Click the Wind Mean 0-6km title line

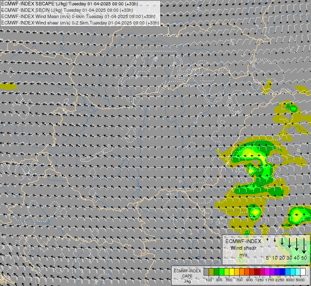(x=78, y=17)
